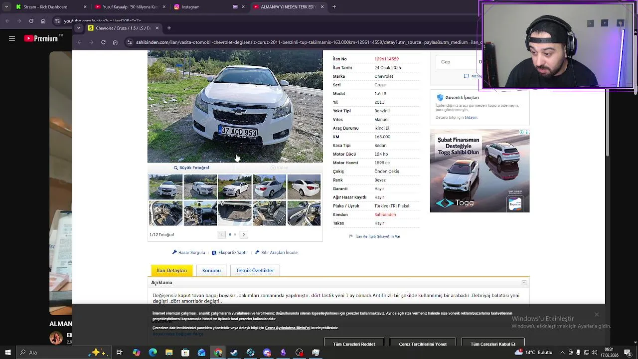Switch to İlan Detayları tab

171,270
